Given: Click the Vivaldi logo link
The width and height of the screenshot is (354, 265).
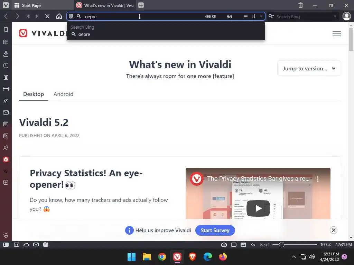Looking at the screenshot, I should [43, 33].
